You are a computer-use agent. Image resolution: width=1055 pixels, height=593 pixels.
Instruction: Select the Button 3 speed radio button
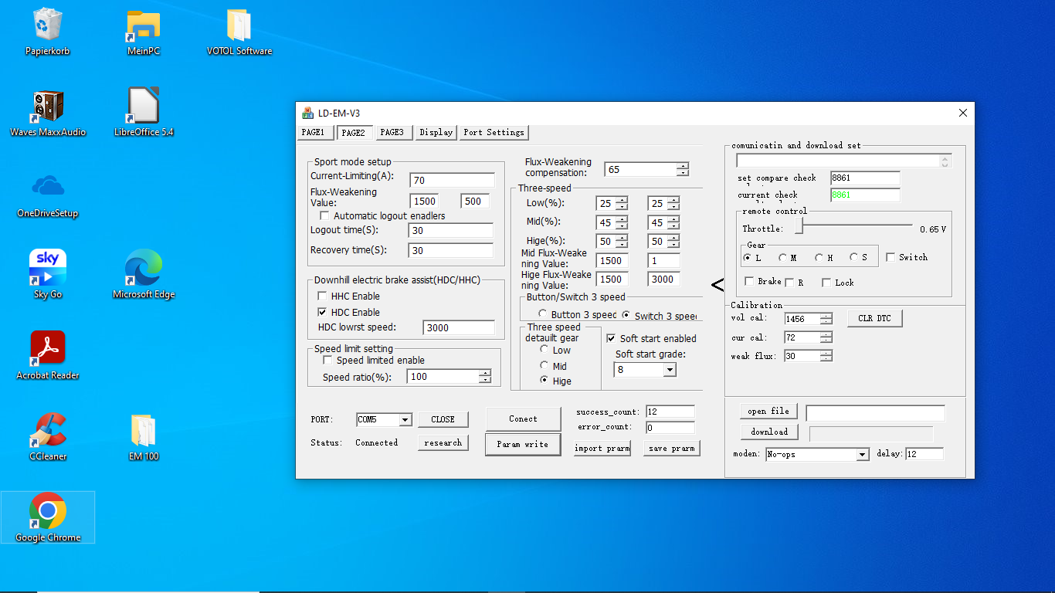(x=543, y=315)
